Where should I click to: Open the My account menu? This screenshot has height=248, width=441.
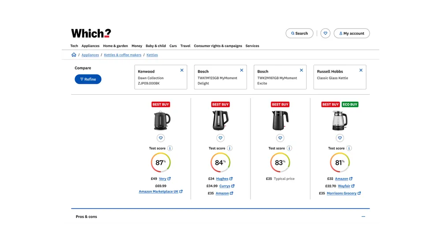(x=351, y=33)
